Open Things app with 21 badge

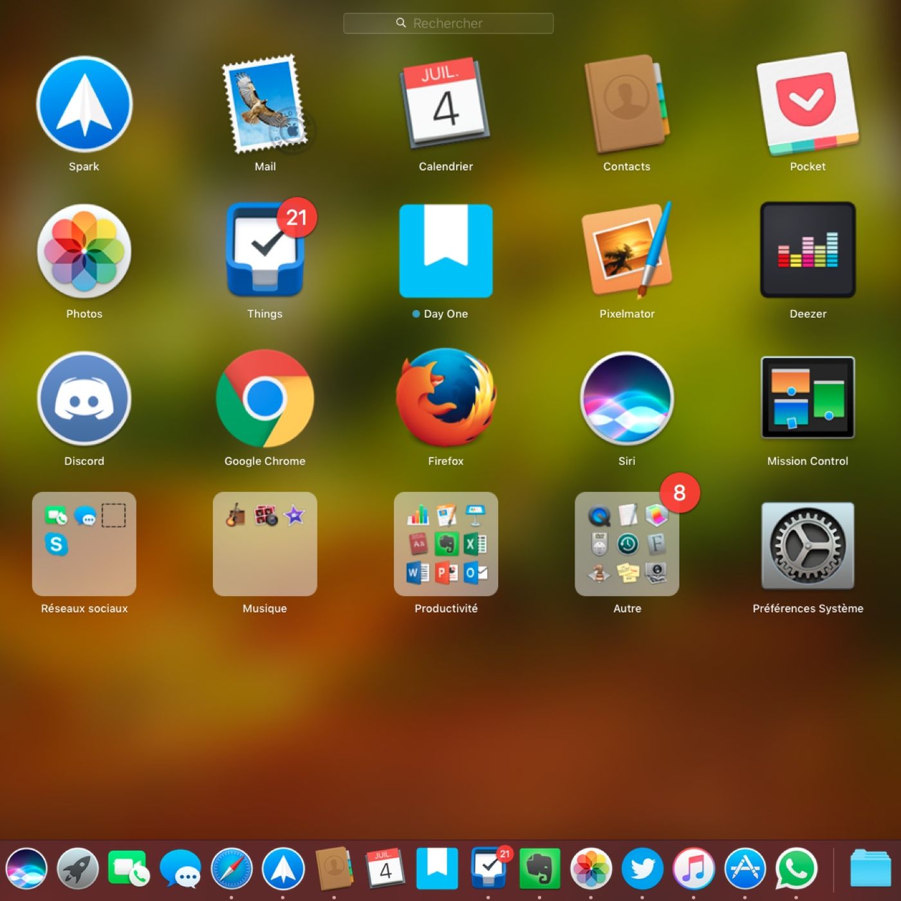(x=265, y=248)
